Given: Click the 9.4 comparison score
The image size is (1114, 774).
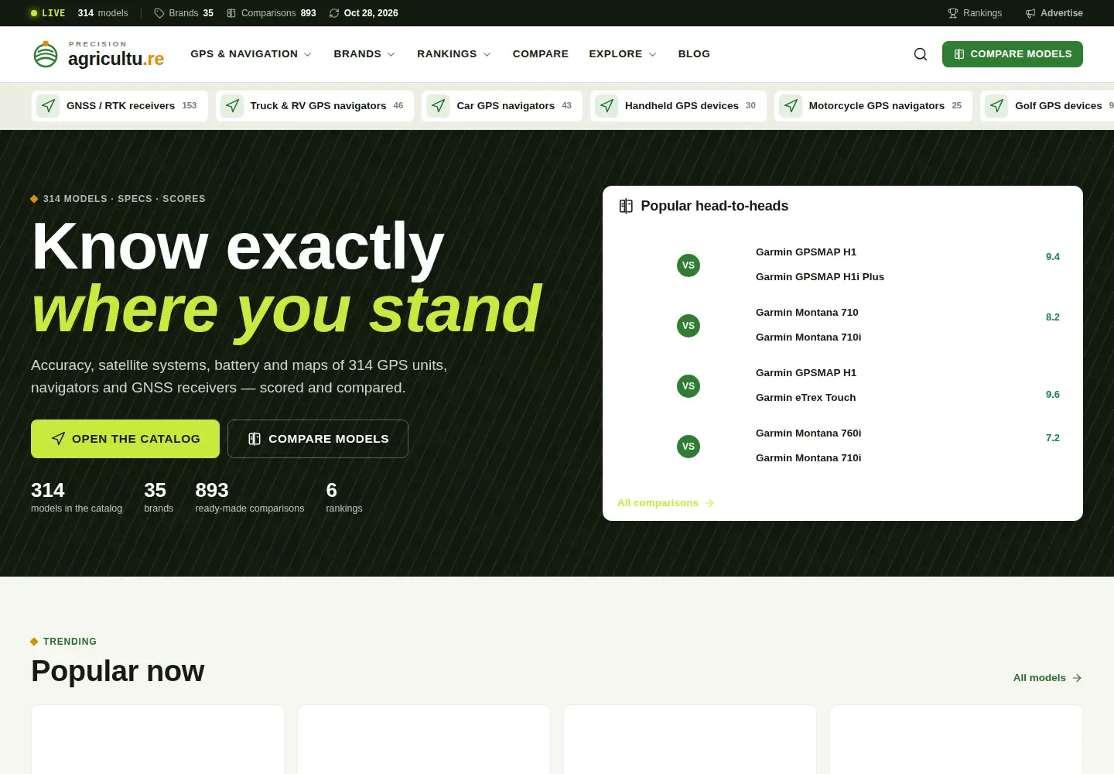Looking at the screenshot, I should (x=1053, y=257).
